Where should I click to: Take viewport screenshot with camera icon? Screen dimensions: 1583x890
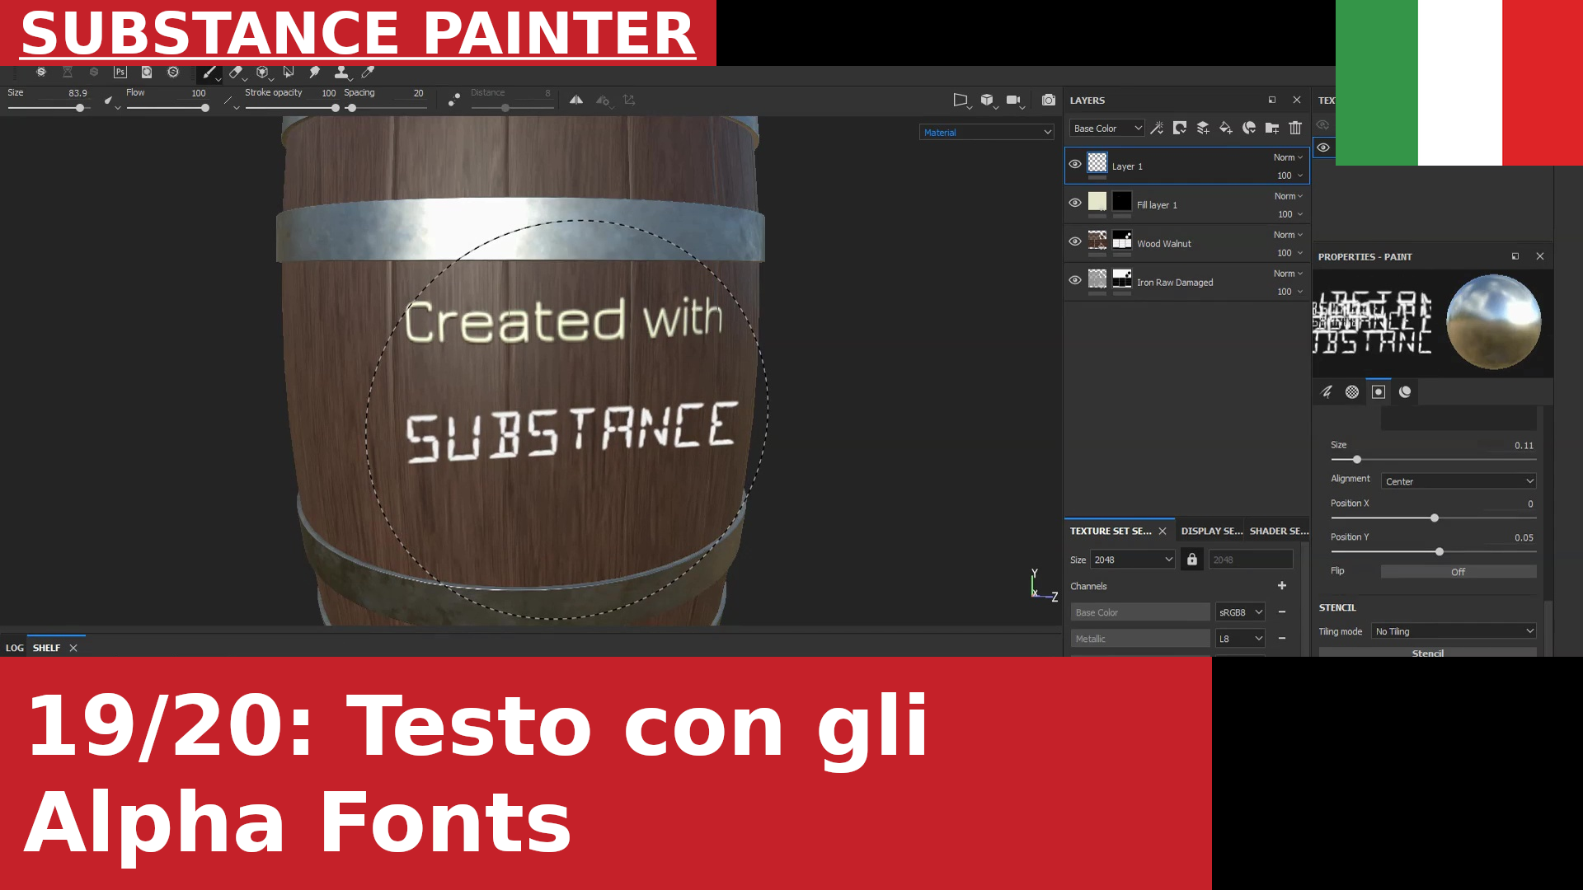click(x=1048, y=100)
